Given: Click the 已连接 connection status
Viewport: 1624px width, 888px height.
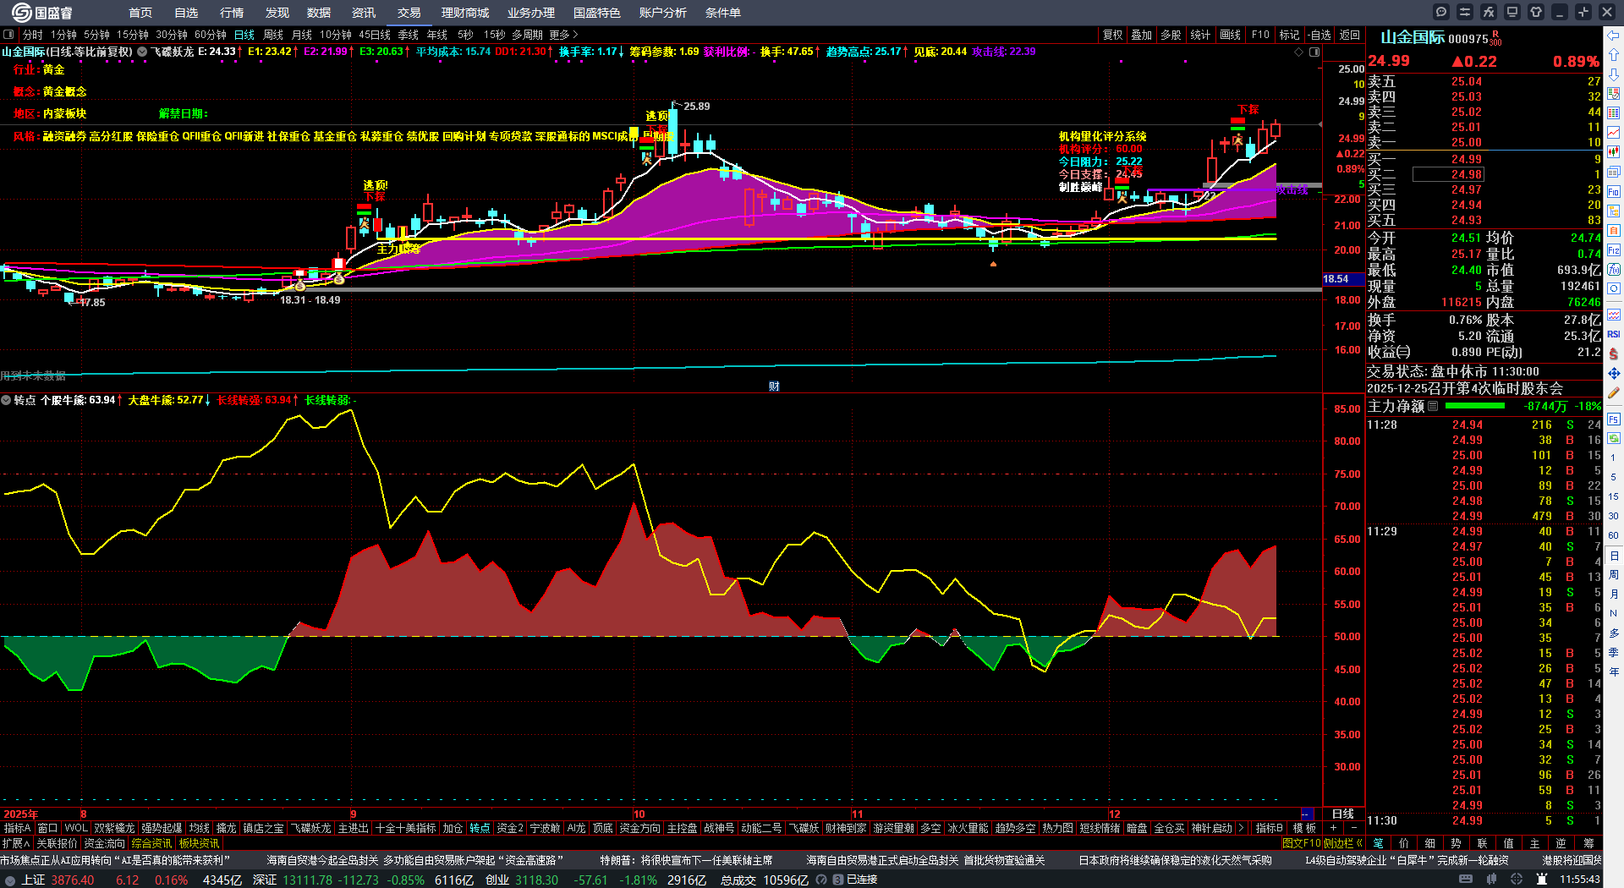Looking at the screenshot, I should point(862,880).
